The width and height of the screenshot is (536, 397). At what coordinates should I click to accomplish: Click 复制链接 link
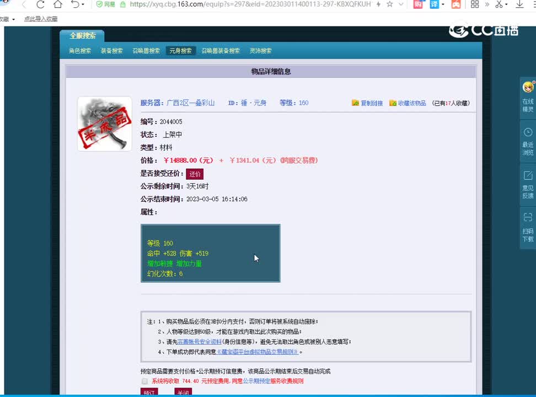coord(372,103)
